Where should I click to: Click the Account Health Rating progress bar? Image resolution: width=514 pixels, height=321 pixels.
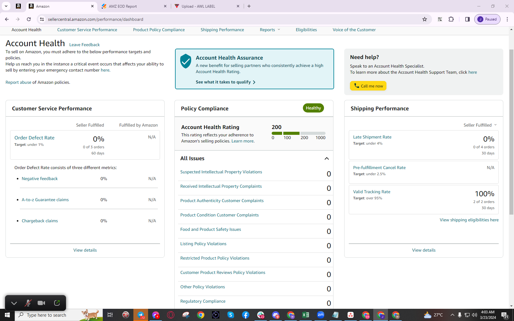pos(299,133)
